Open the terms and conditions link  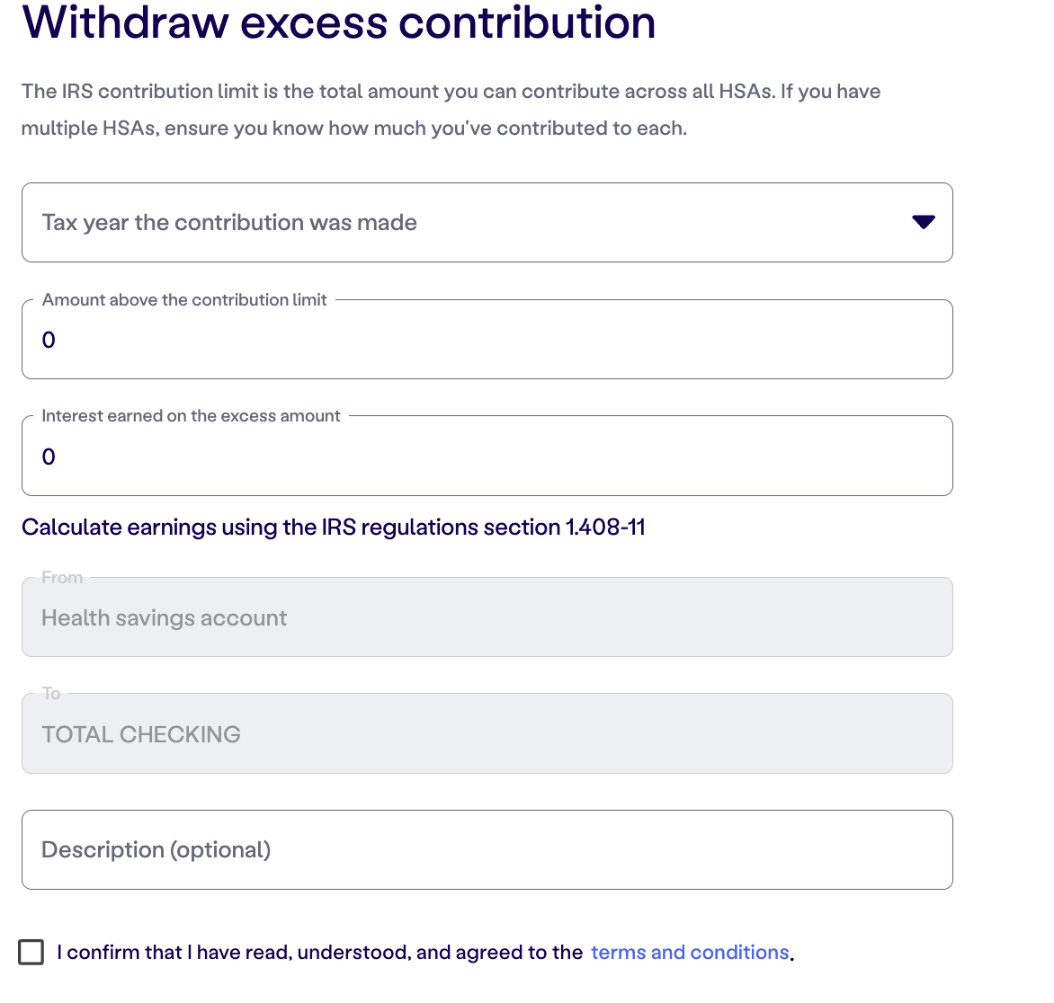pos(690,952)
